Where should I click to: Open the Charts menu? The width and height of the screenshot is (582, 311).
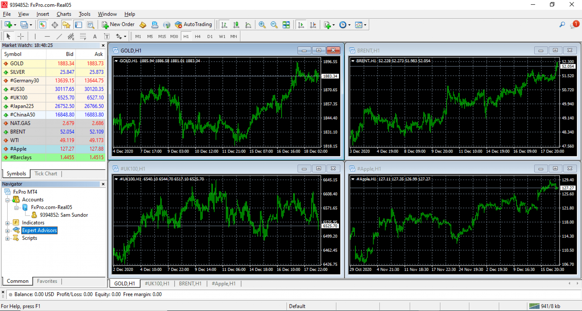click(x=64, y=14)
